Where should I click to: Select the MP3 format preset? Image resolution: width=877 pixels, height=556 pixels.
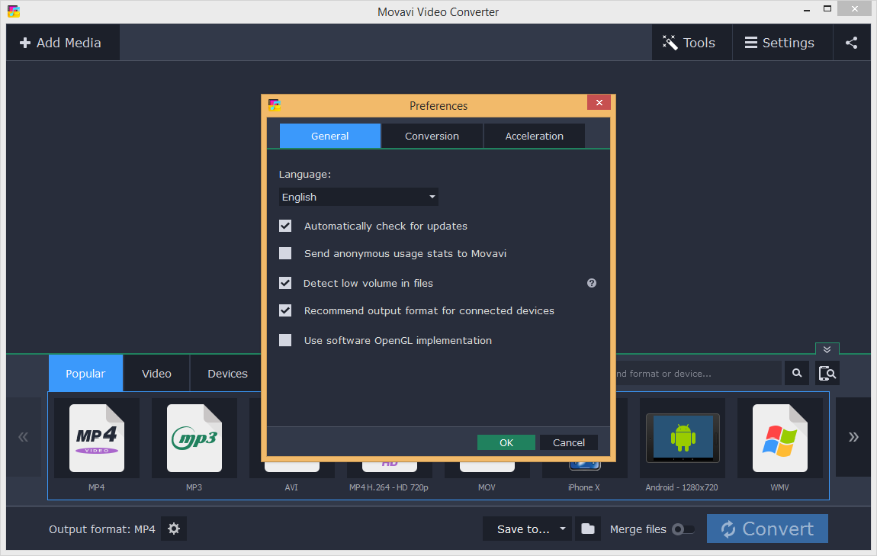[194, 439]
